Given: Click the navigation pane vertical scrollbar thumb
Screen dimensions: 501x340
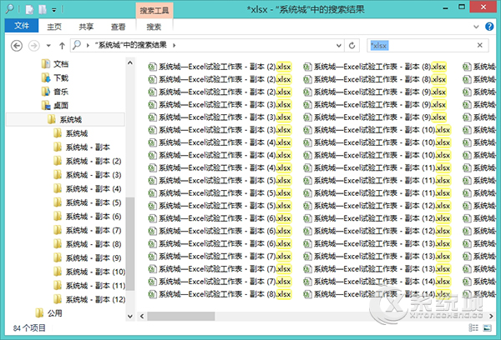Looking at the screenshot, I should [130, 243].
